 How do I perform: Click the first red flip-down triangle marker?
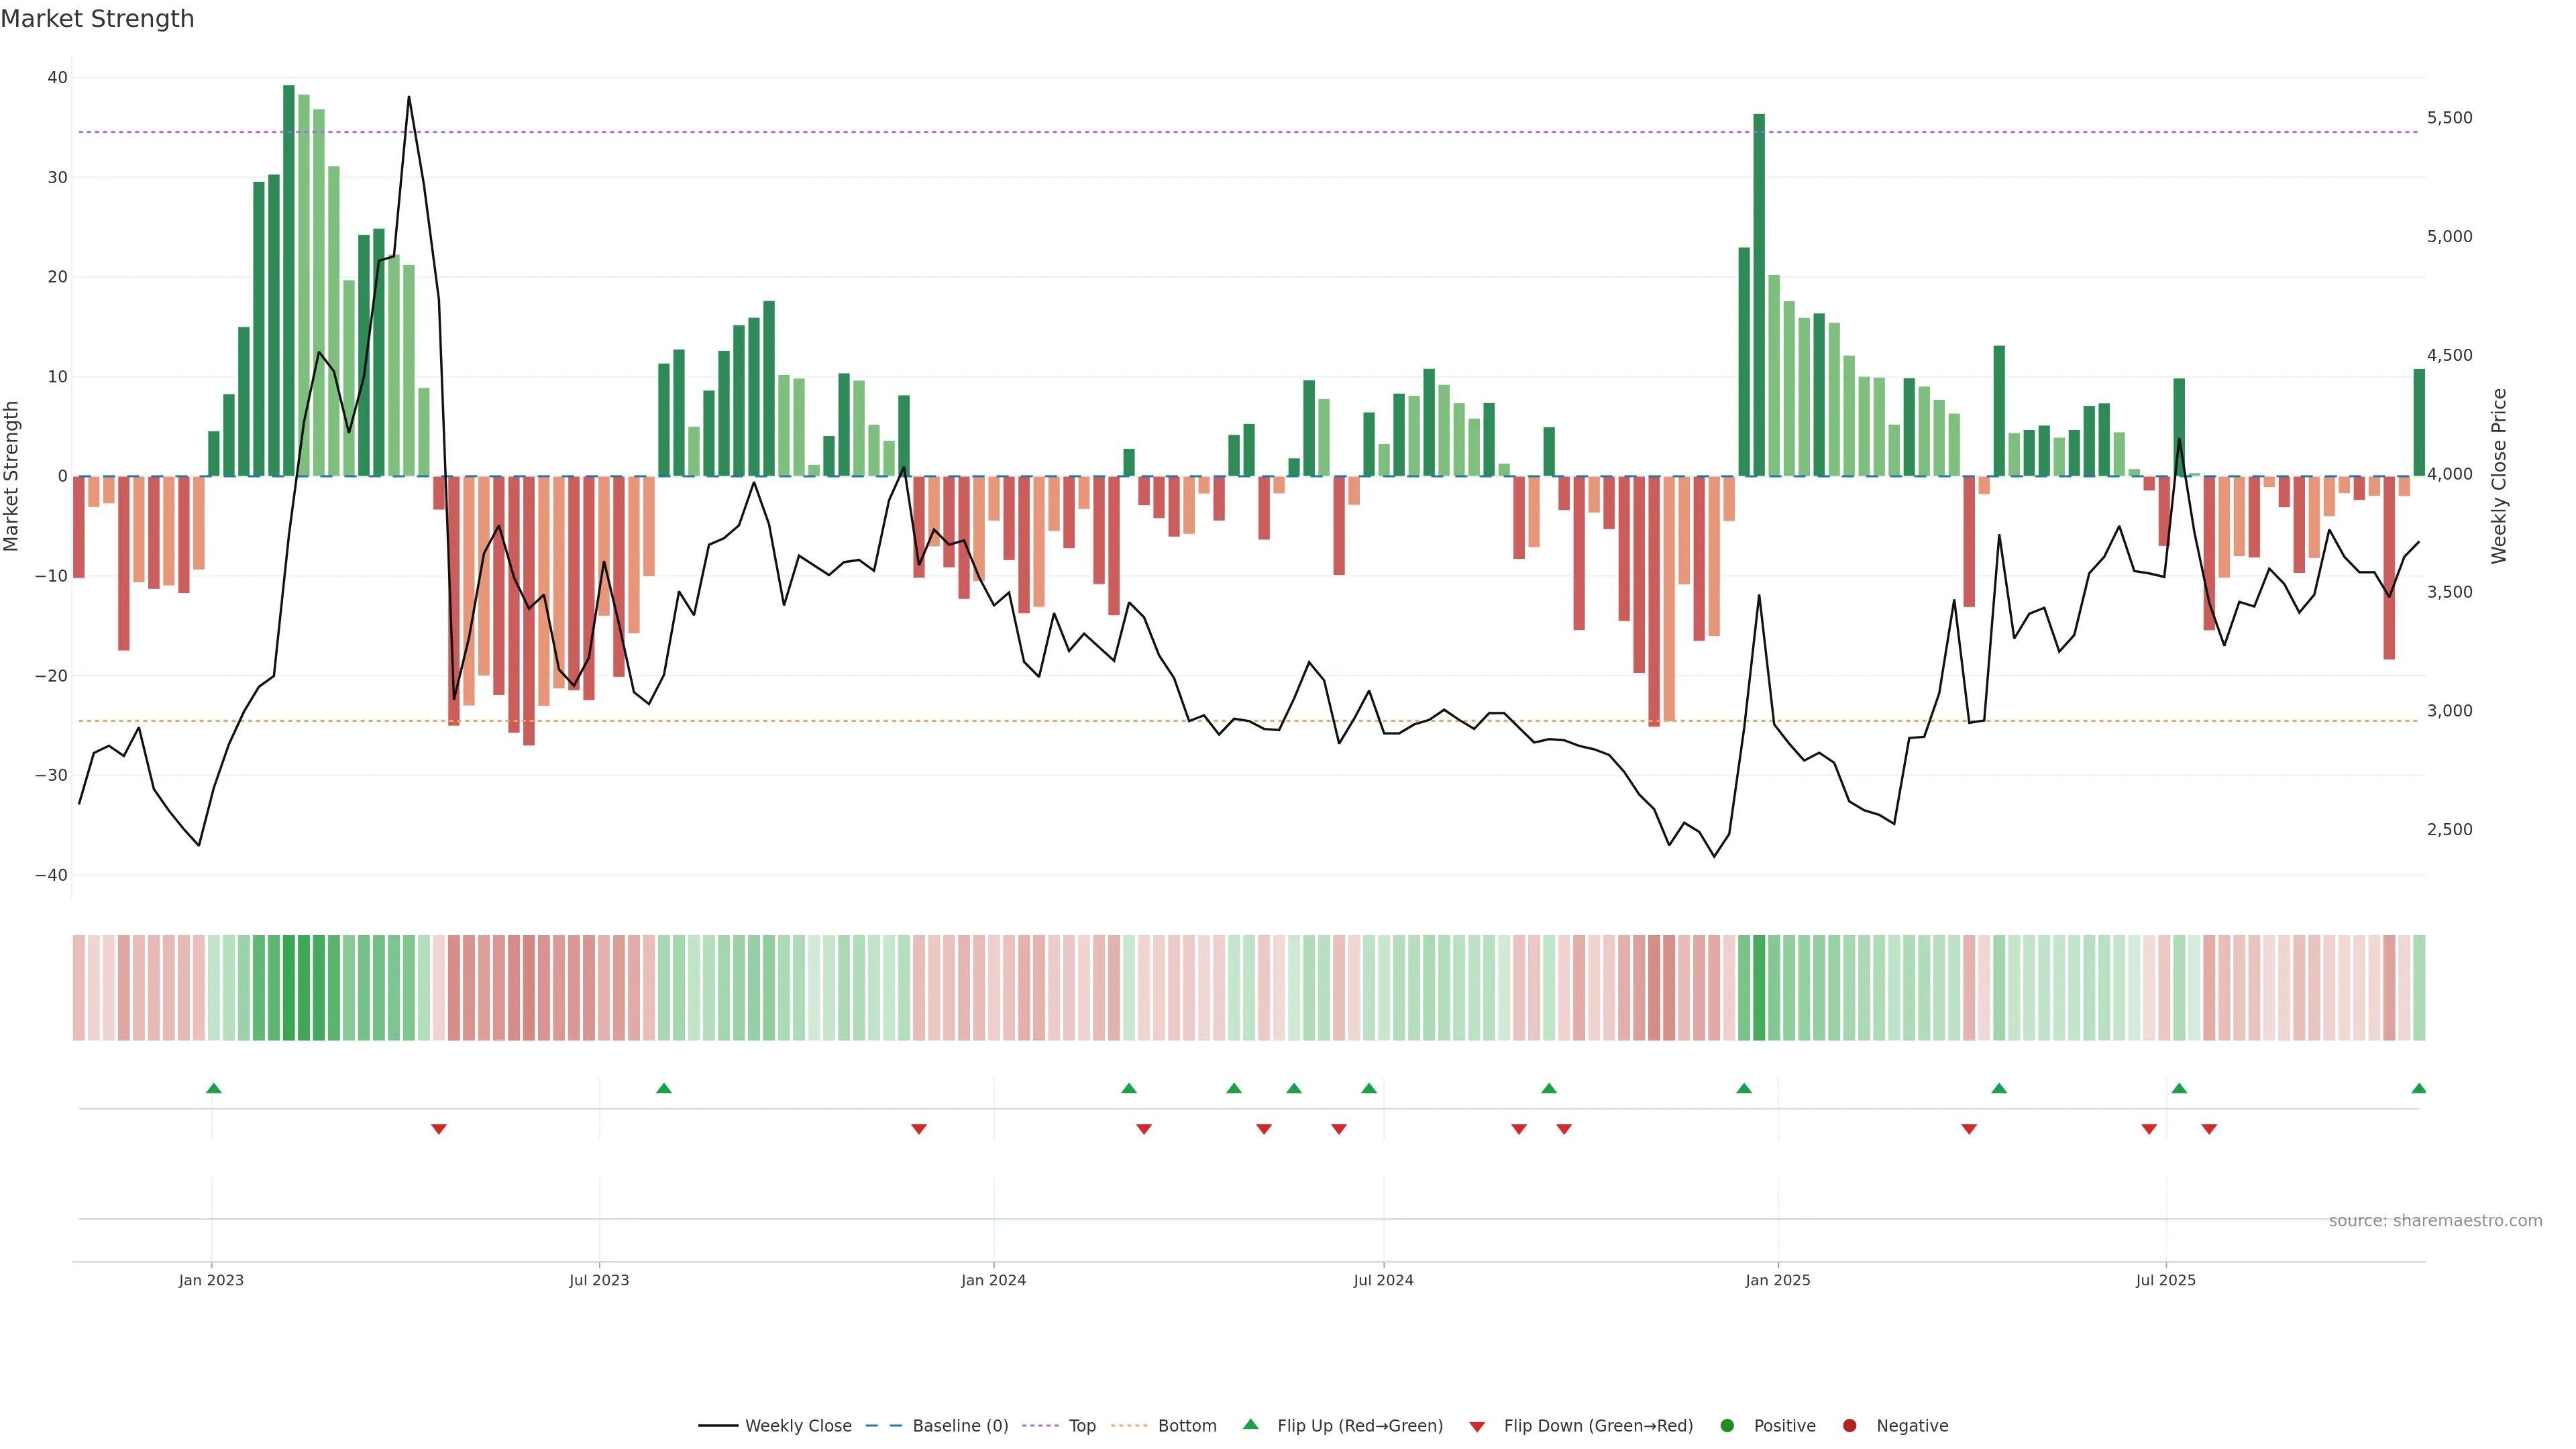[438, 1129]
